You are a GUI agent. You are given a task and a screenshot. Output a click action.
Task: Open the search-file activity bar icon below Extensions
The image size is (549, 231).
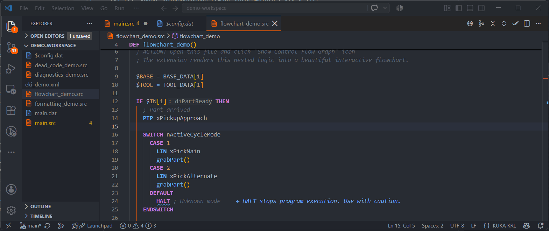click(11, 131)
